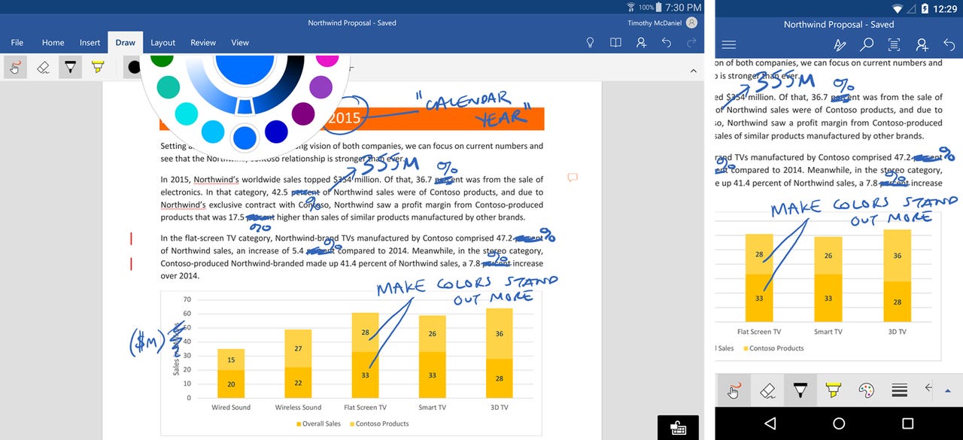
Task: Select the Pen tool in the Draw toolbar
Action: point(69,67)
